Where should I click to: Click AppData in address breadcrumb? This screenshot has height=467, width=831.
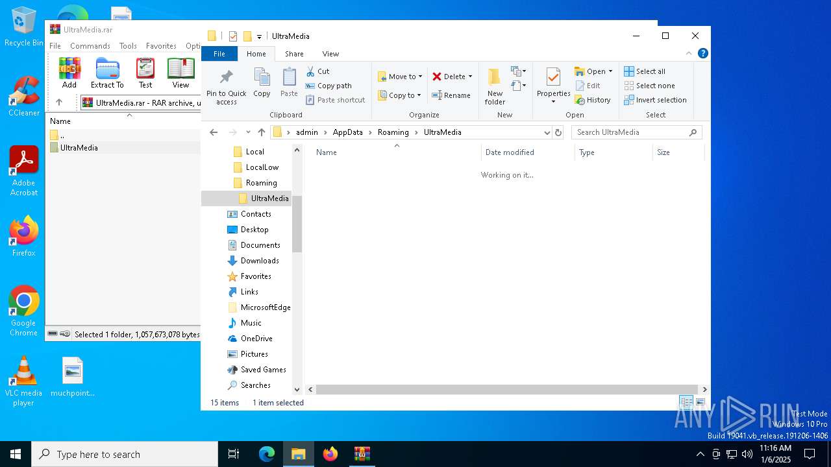pyautogui.click(x=348, y=132)
